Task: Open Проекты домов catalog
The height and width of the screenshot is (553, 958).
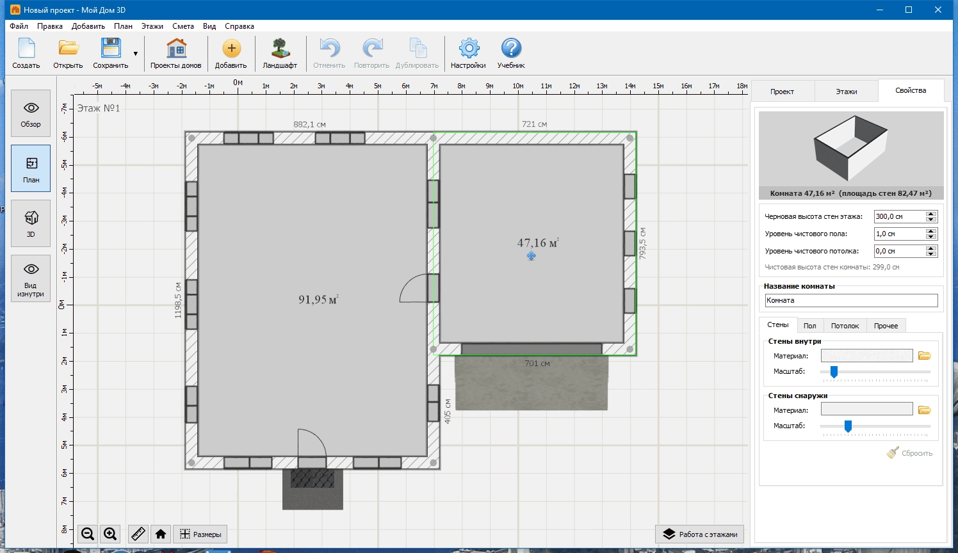Action: click(175, 53)
